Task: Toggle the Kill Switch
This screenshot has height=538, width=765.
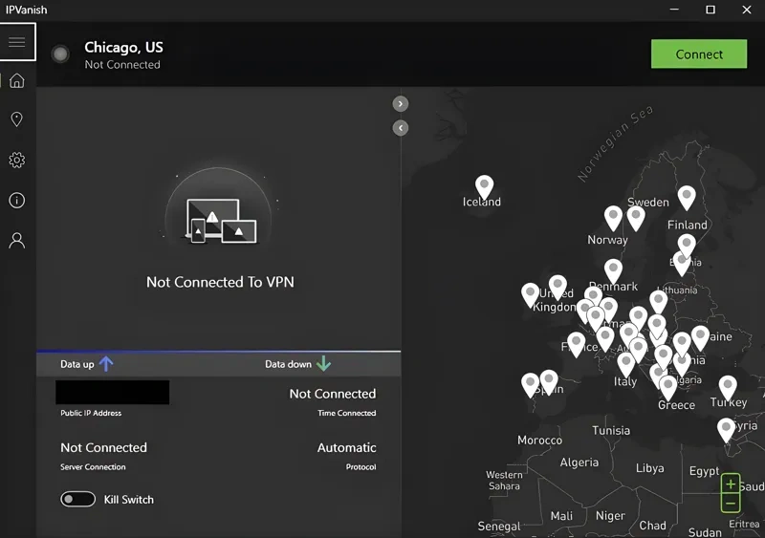Action: pyautogui.click(x=78, y=499)
